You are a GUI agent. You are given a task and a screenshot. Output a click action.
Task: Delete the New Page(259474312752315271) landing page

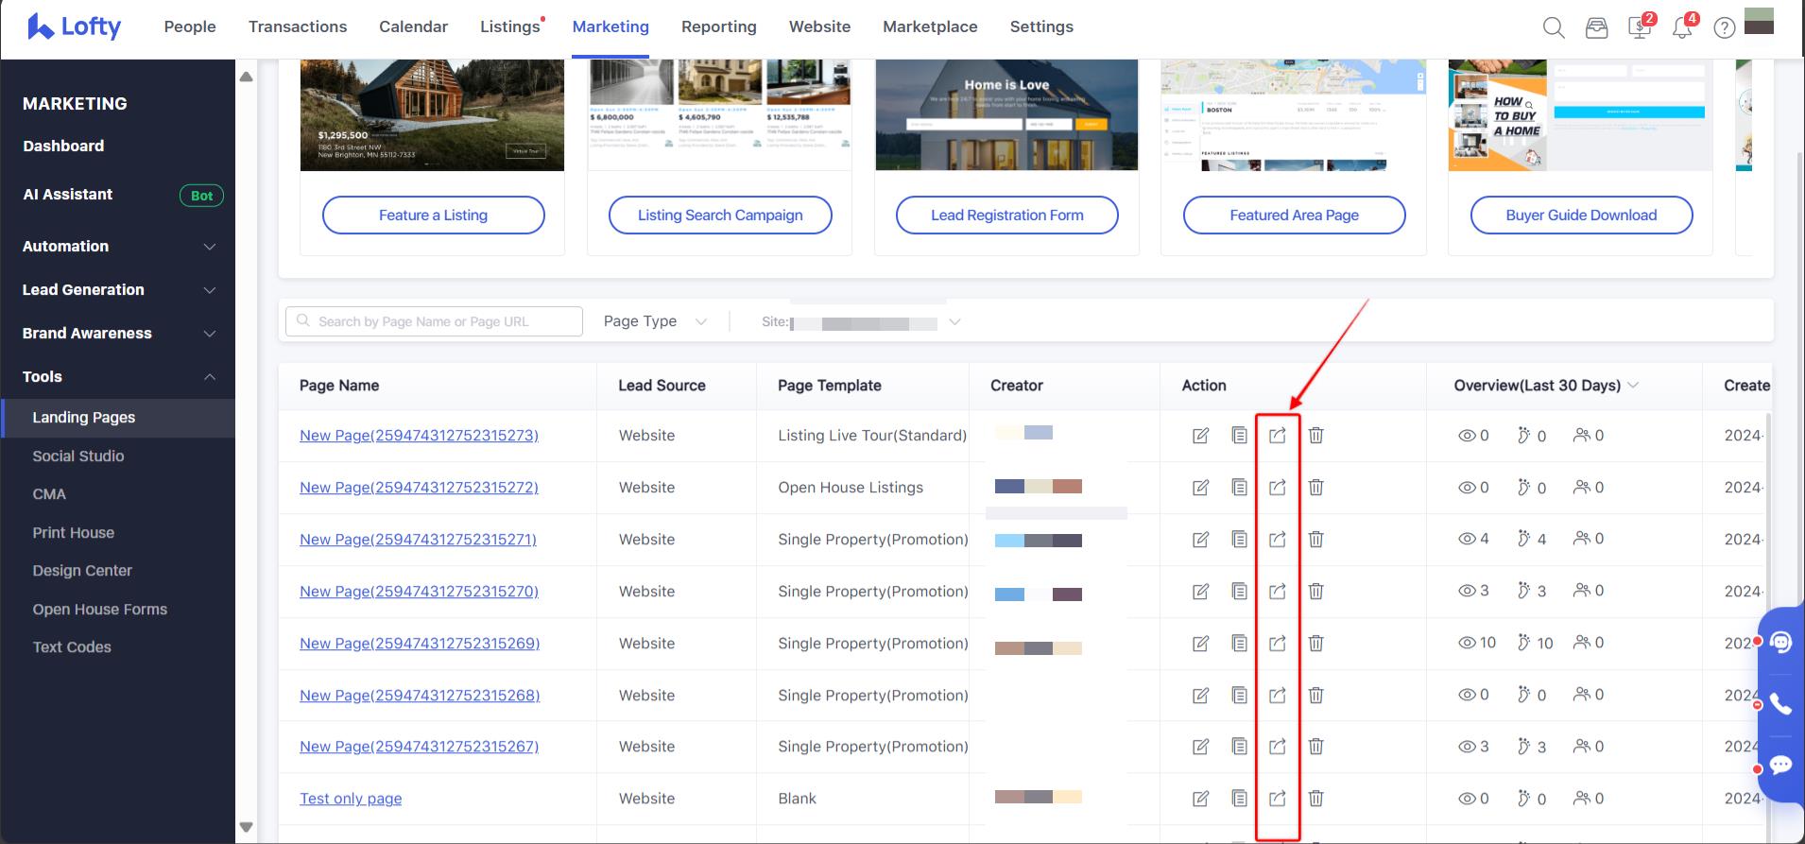point(1315,540)
